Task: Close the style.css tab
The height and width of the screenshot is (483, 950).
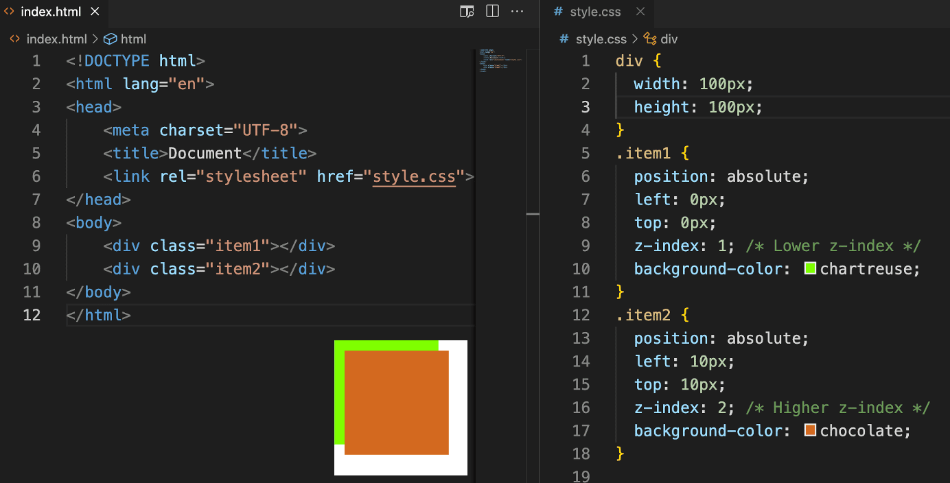Action: point(640,11)
